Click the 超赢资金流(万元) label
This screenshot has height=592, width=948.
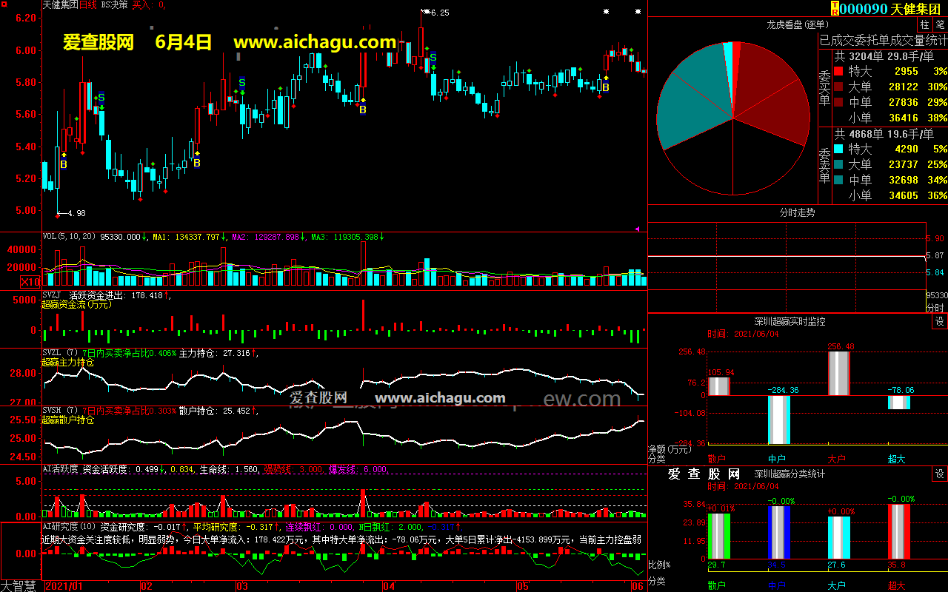click(x=76, y=304)
